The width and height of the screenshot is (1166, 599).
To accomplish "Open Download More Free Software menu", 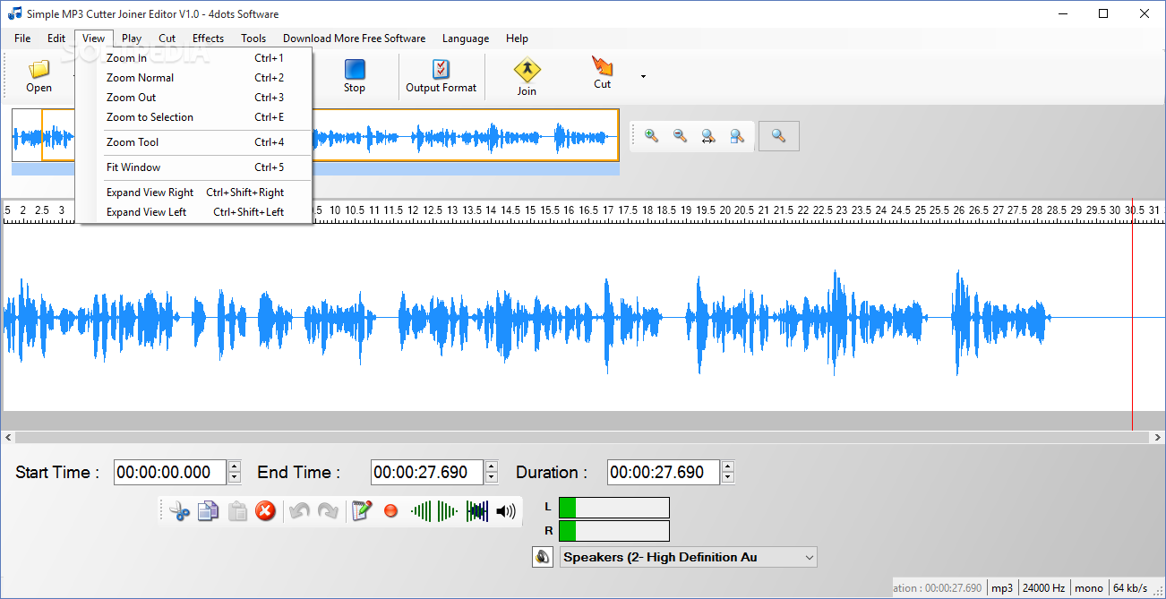I will (354, 39).
